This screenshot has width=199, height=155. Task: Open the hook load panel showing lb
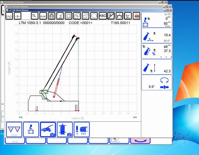coord(157,20)
